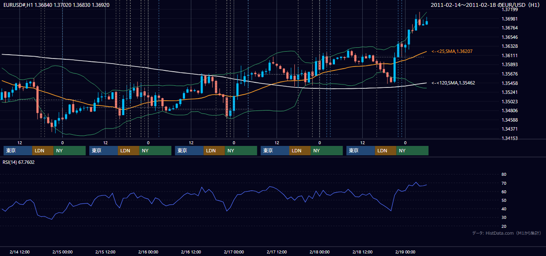Viewport: 546px width, 256px height.
Task: Select the 2/18 12:00 time label
Action: click(x=362, y=252)
